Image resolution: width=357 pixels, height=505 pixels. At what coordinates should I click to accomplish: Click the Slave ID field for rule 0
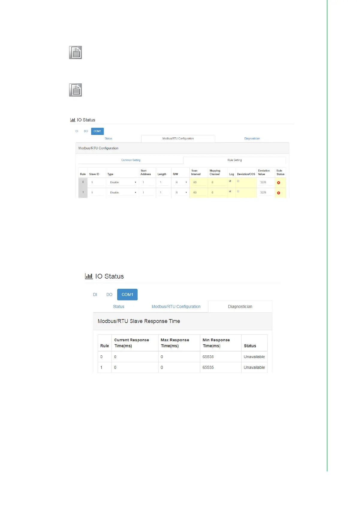pyautogui.click(x=97, y=182)
